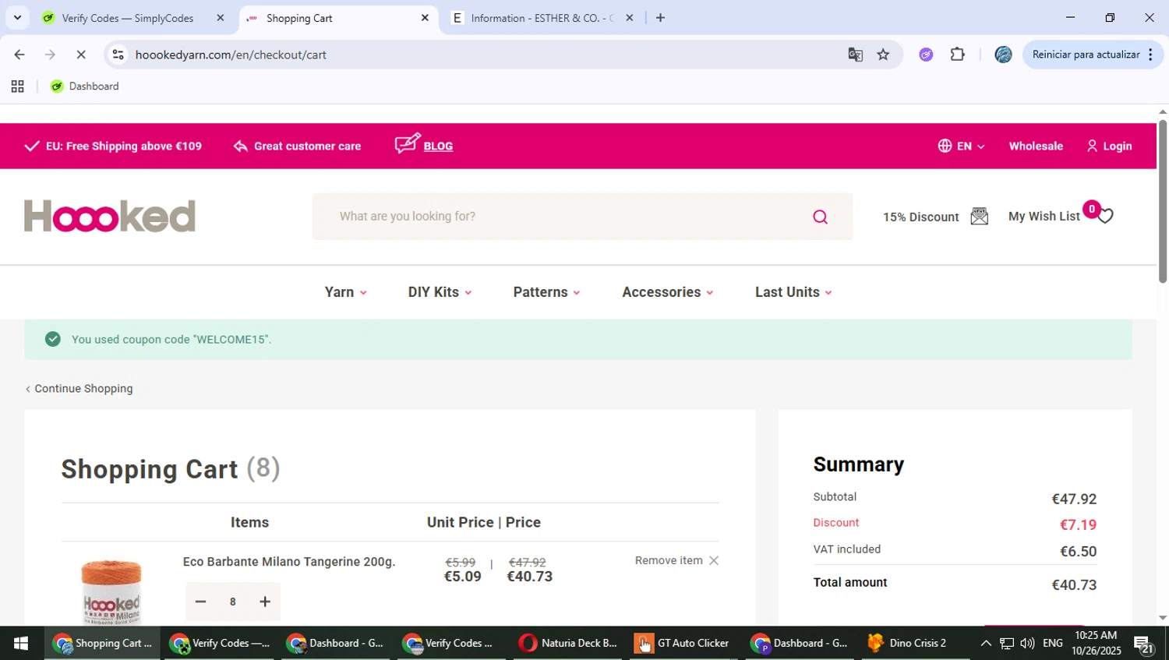
Task: Click the Total amount €40.73 value
Action: click(x=1074, y=585)
